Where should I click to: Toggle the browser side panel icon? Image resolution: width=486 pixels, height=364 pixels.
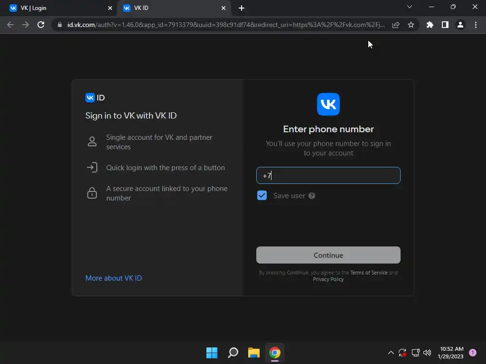tap(445, 25)
